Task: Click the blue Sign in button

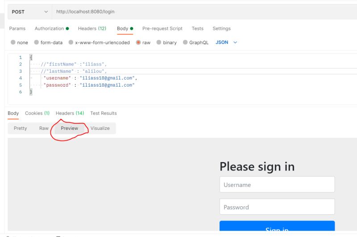Action: [277, 226]
